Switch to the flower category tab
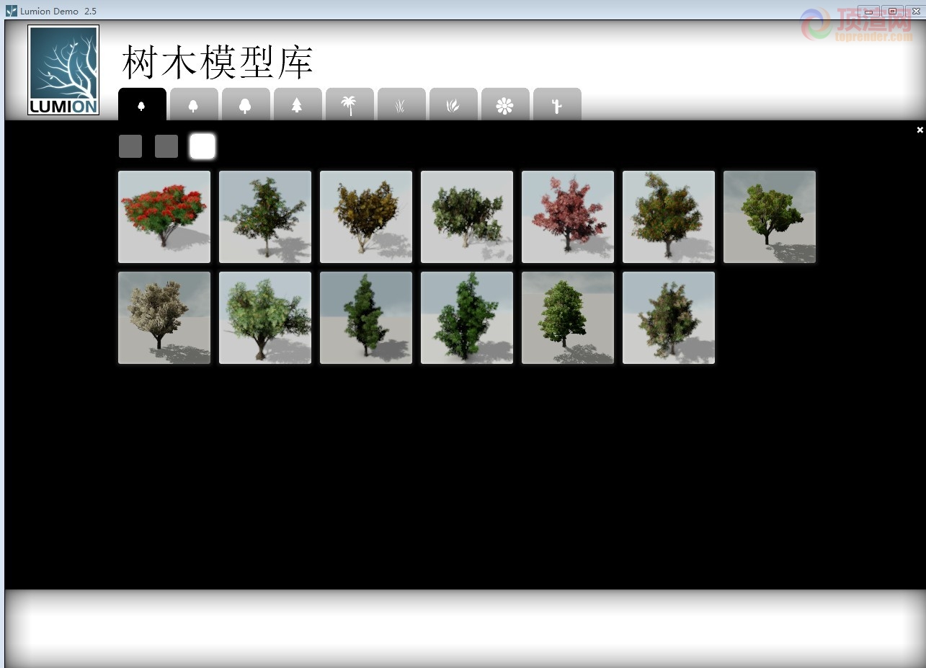 coord(505,104)
